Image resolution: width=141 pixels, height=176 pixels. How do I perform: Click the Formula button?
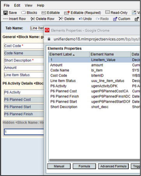click(x=84, y=166)
